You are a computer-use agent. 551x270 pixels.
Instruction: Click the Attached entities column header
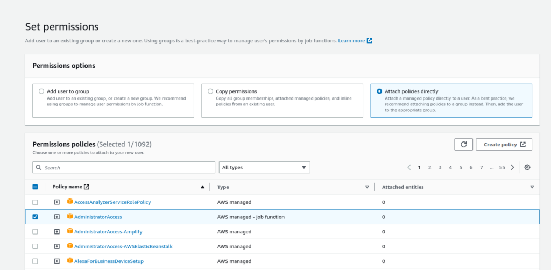click(402, 187)
